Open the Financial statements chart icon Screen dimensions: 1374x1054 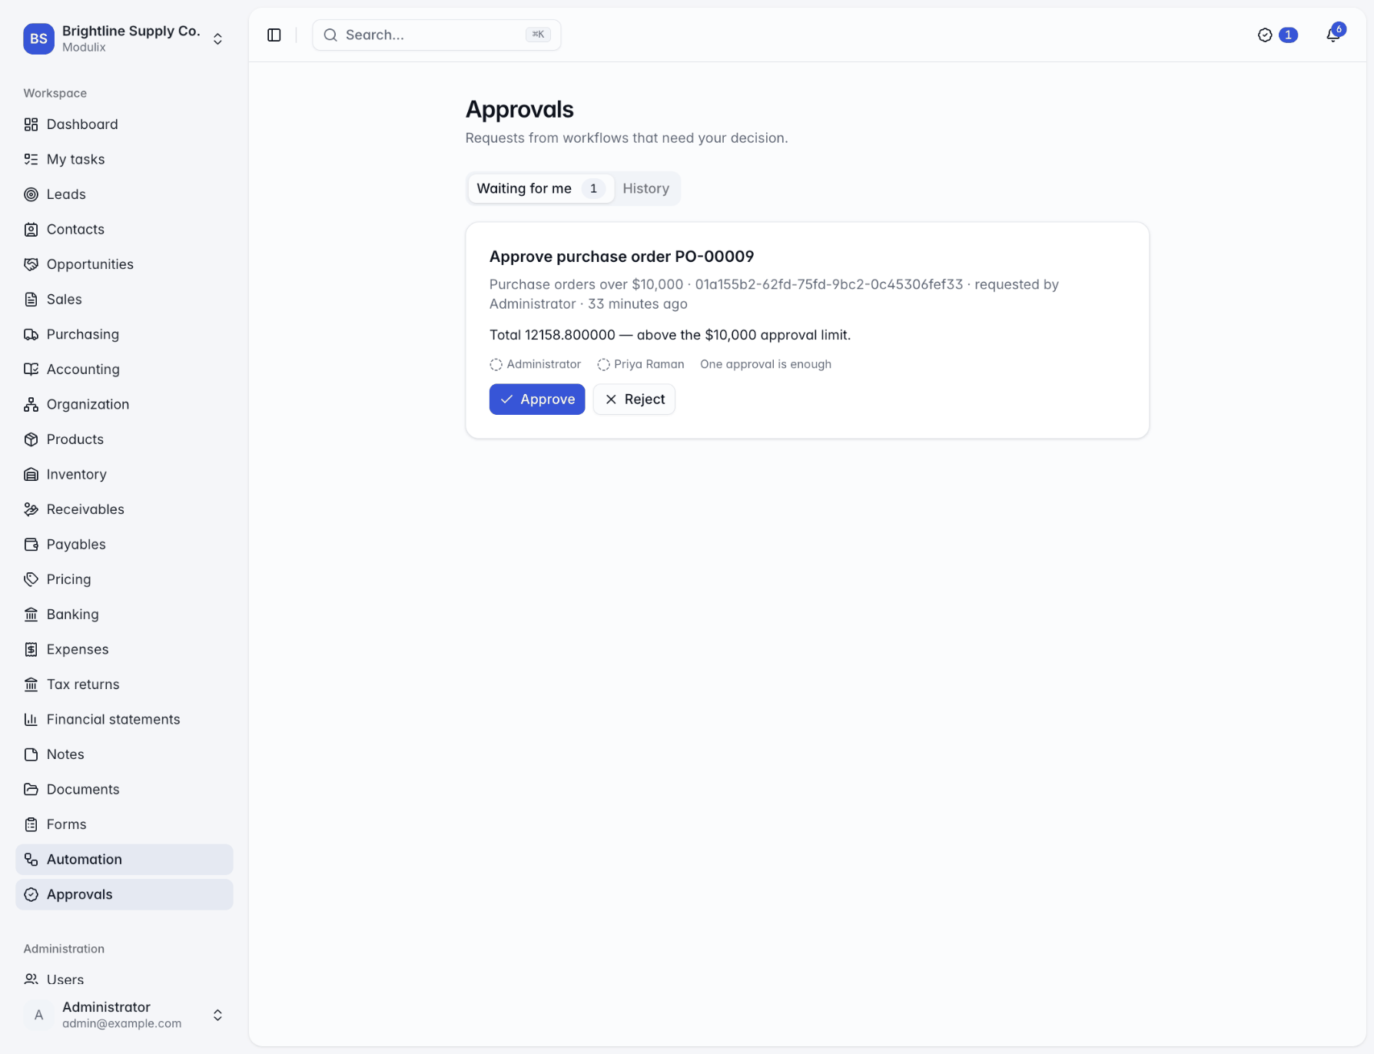[x=31, y=719]
